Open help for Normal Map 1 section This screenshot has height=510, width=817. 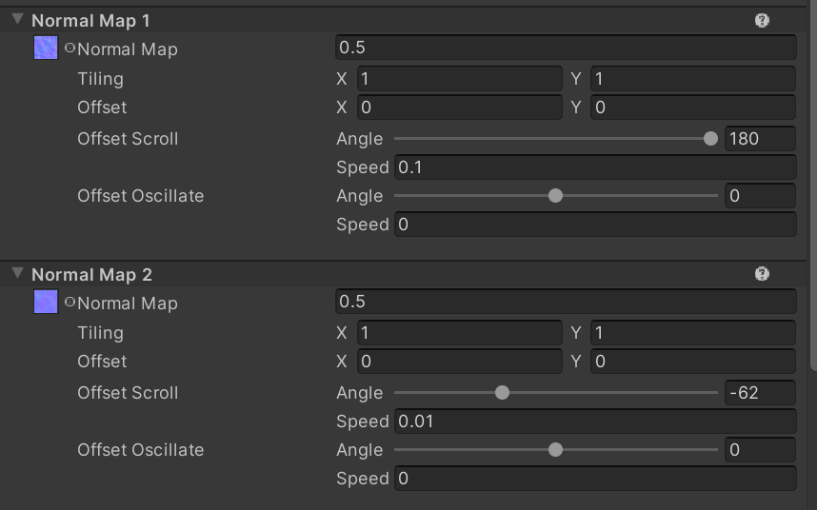tap(762, 20)
